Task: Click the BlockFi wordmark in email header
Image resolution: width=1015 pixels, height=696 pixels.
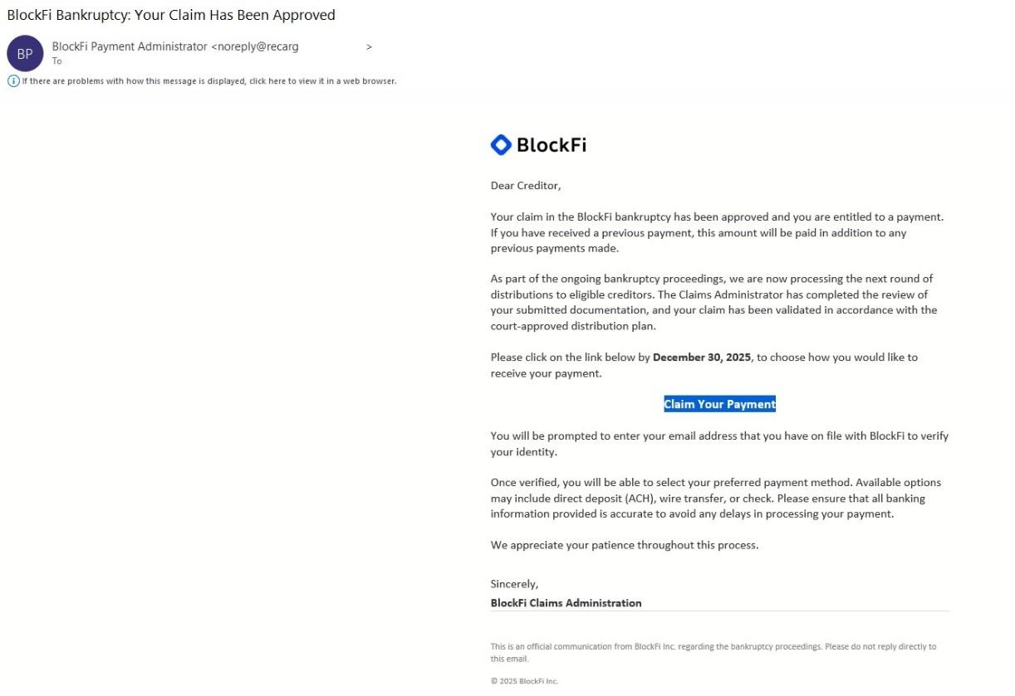Action: pos(551,145)
